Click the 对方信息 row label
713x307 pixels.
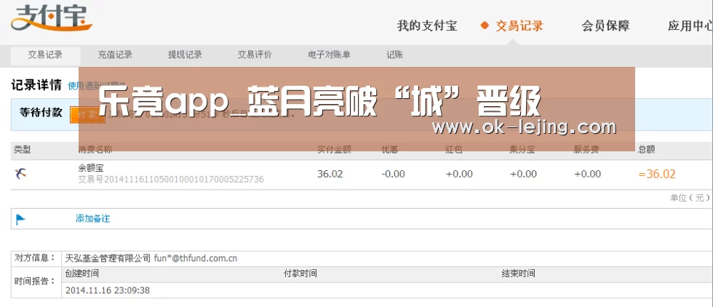[35, 258]
